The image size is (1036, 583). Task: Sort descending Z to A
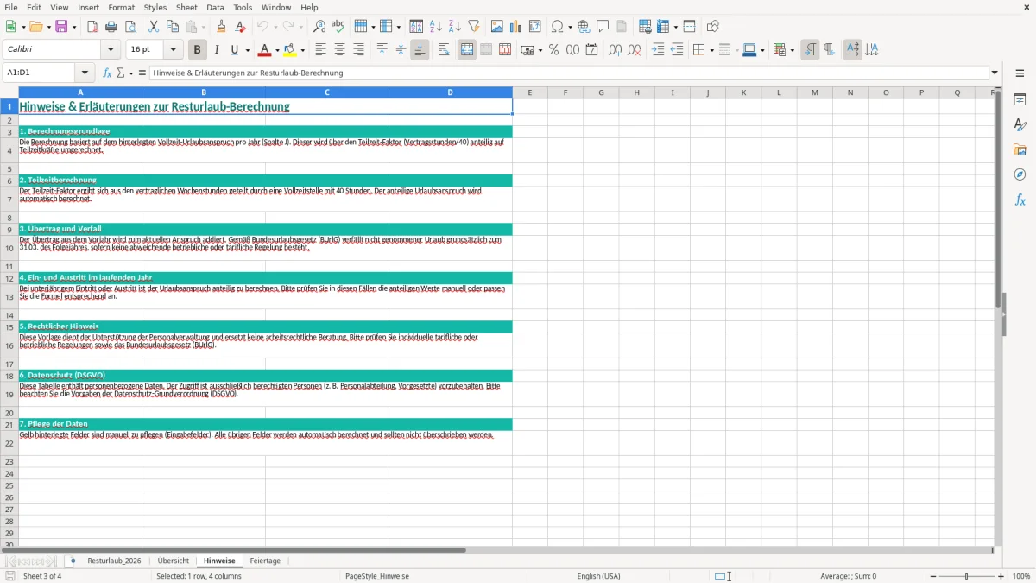[455, 27]
